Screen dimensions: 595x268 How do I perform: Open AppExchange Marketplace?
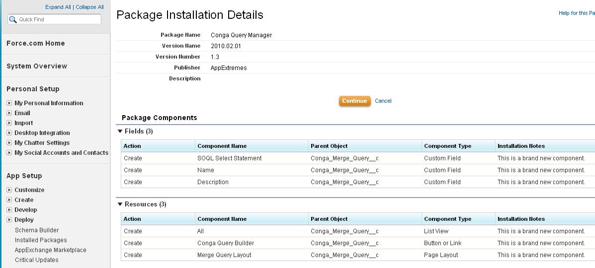(51, 250)
